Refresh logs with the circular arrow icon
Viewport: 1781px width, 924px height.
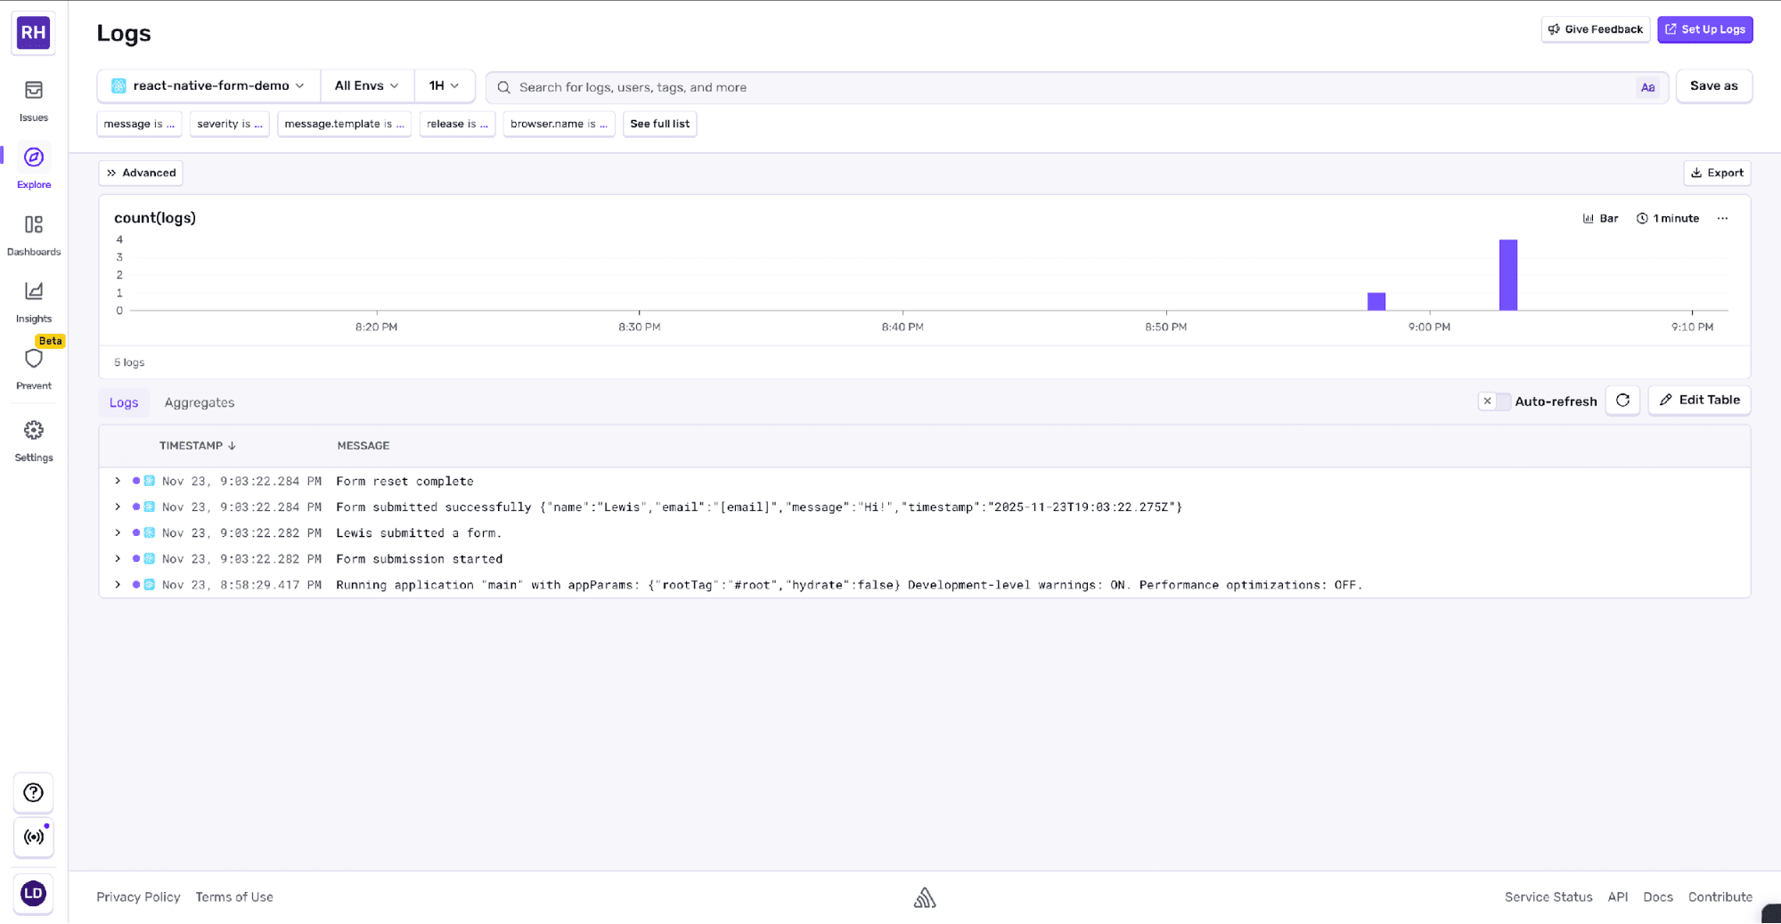(x=1622, y=401)
